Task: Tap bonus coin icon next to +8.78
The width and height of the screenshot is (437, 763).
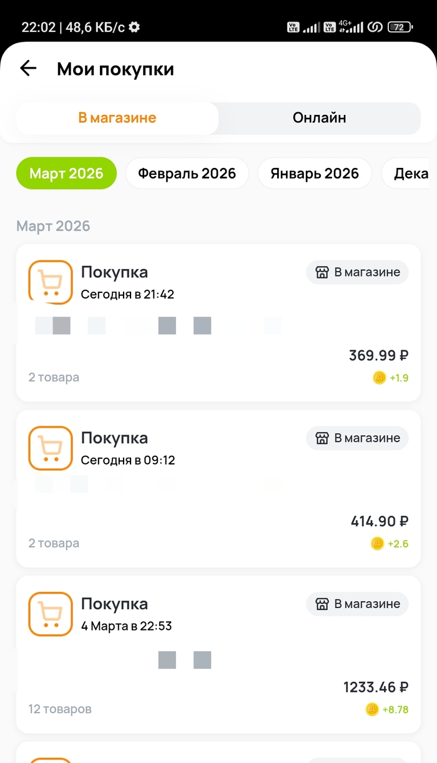Action: coord(372,709)
